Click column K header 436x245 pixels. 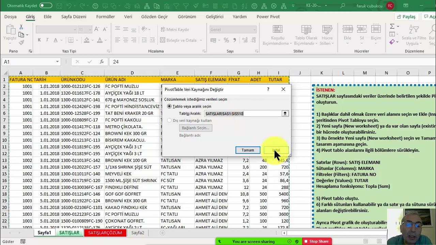pos(322,73)
